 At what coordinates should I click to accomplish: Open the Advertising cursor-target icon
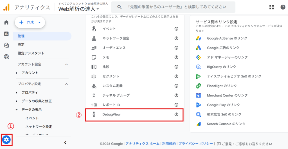click(6, 57)
